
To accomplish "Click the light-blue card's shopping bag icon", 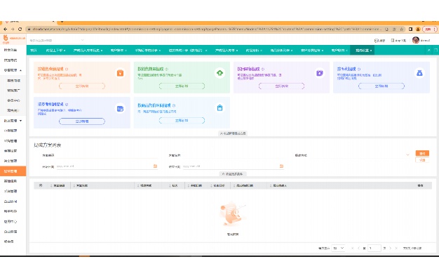I will point(219,108).
